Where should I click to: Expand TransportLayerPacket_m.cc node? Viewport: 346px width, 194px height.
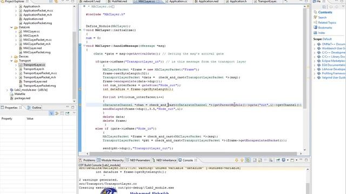pyautogui.click(x=16, y=73)
